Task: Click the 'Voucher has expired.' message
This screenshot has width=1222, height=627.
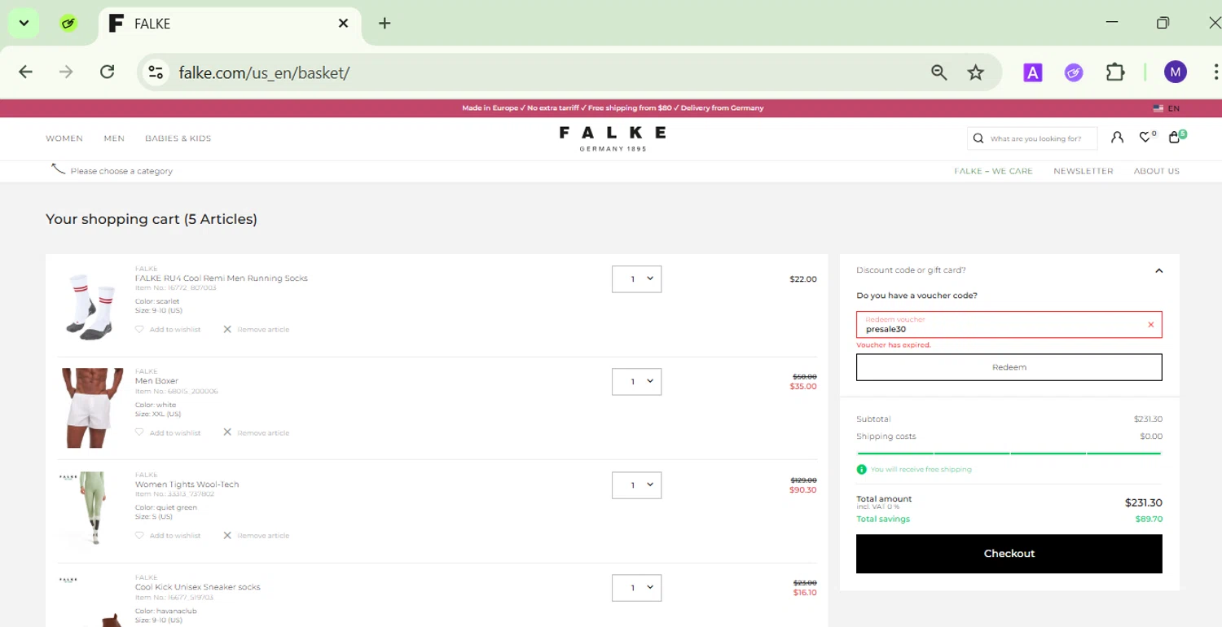Action: (x=893, y=345)
